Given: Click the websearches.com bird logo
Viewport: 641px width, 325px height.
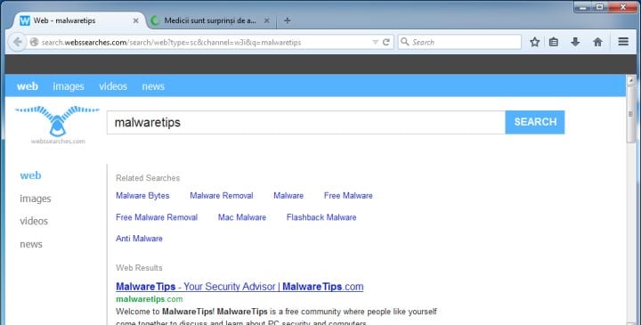Looking at the screenshot, I should tap(57, 125).
